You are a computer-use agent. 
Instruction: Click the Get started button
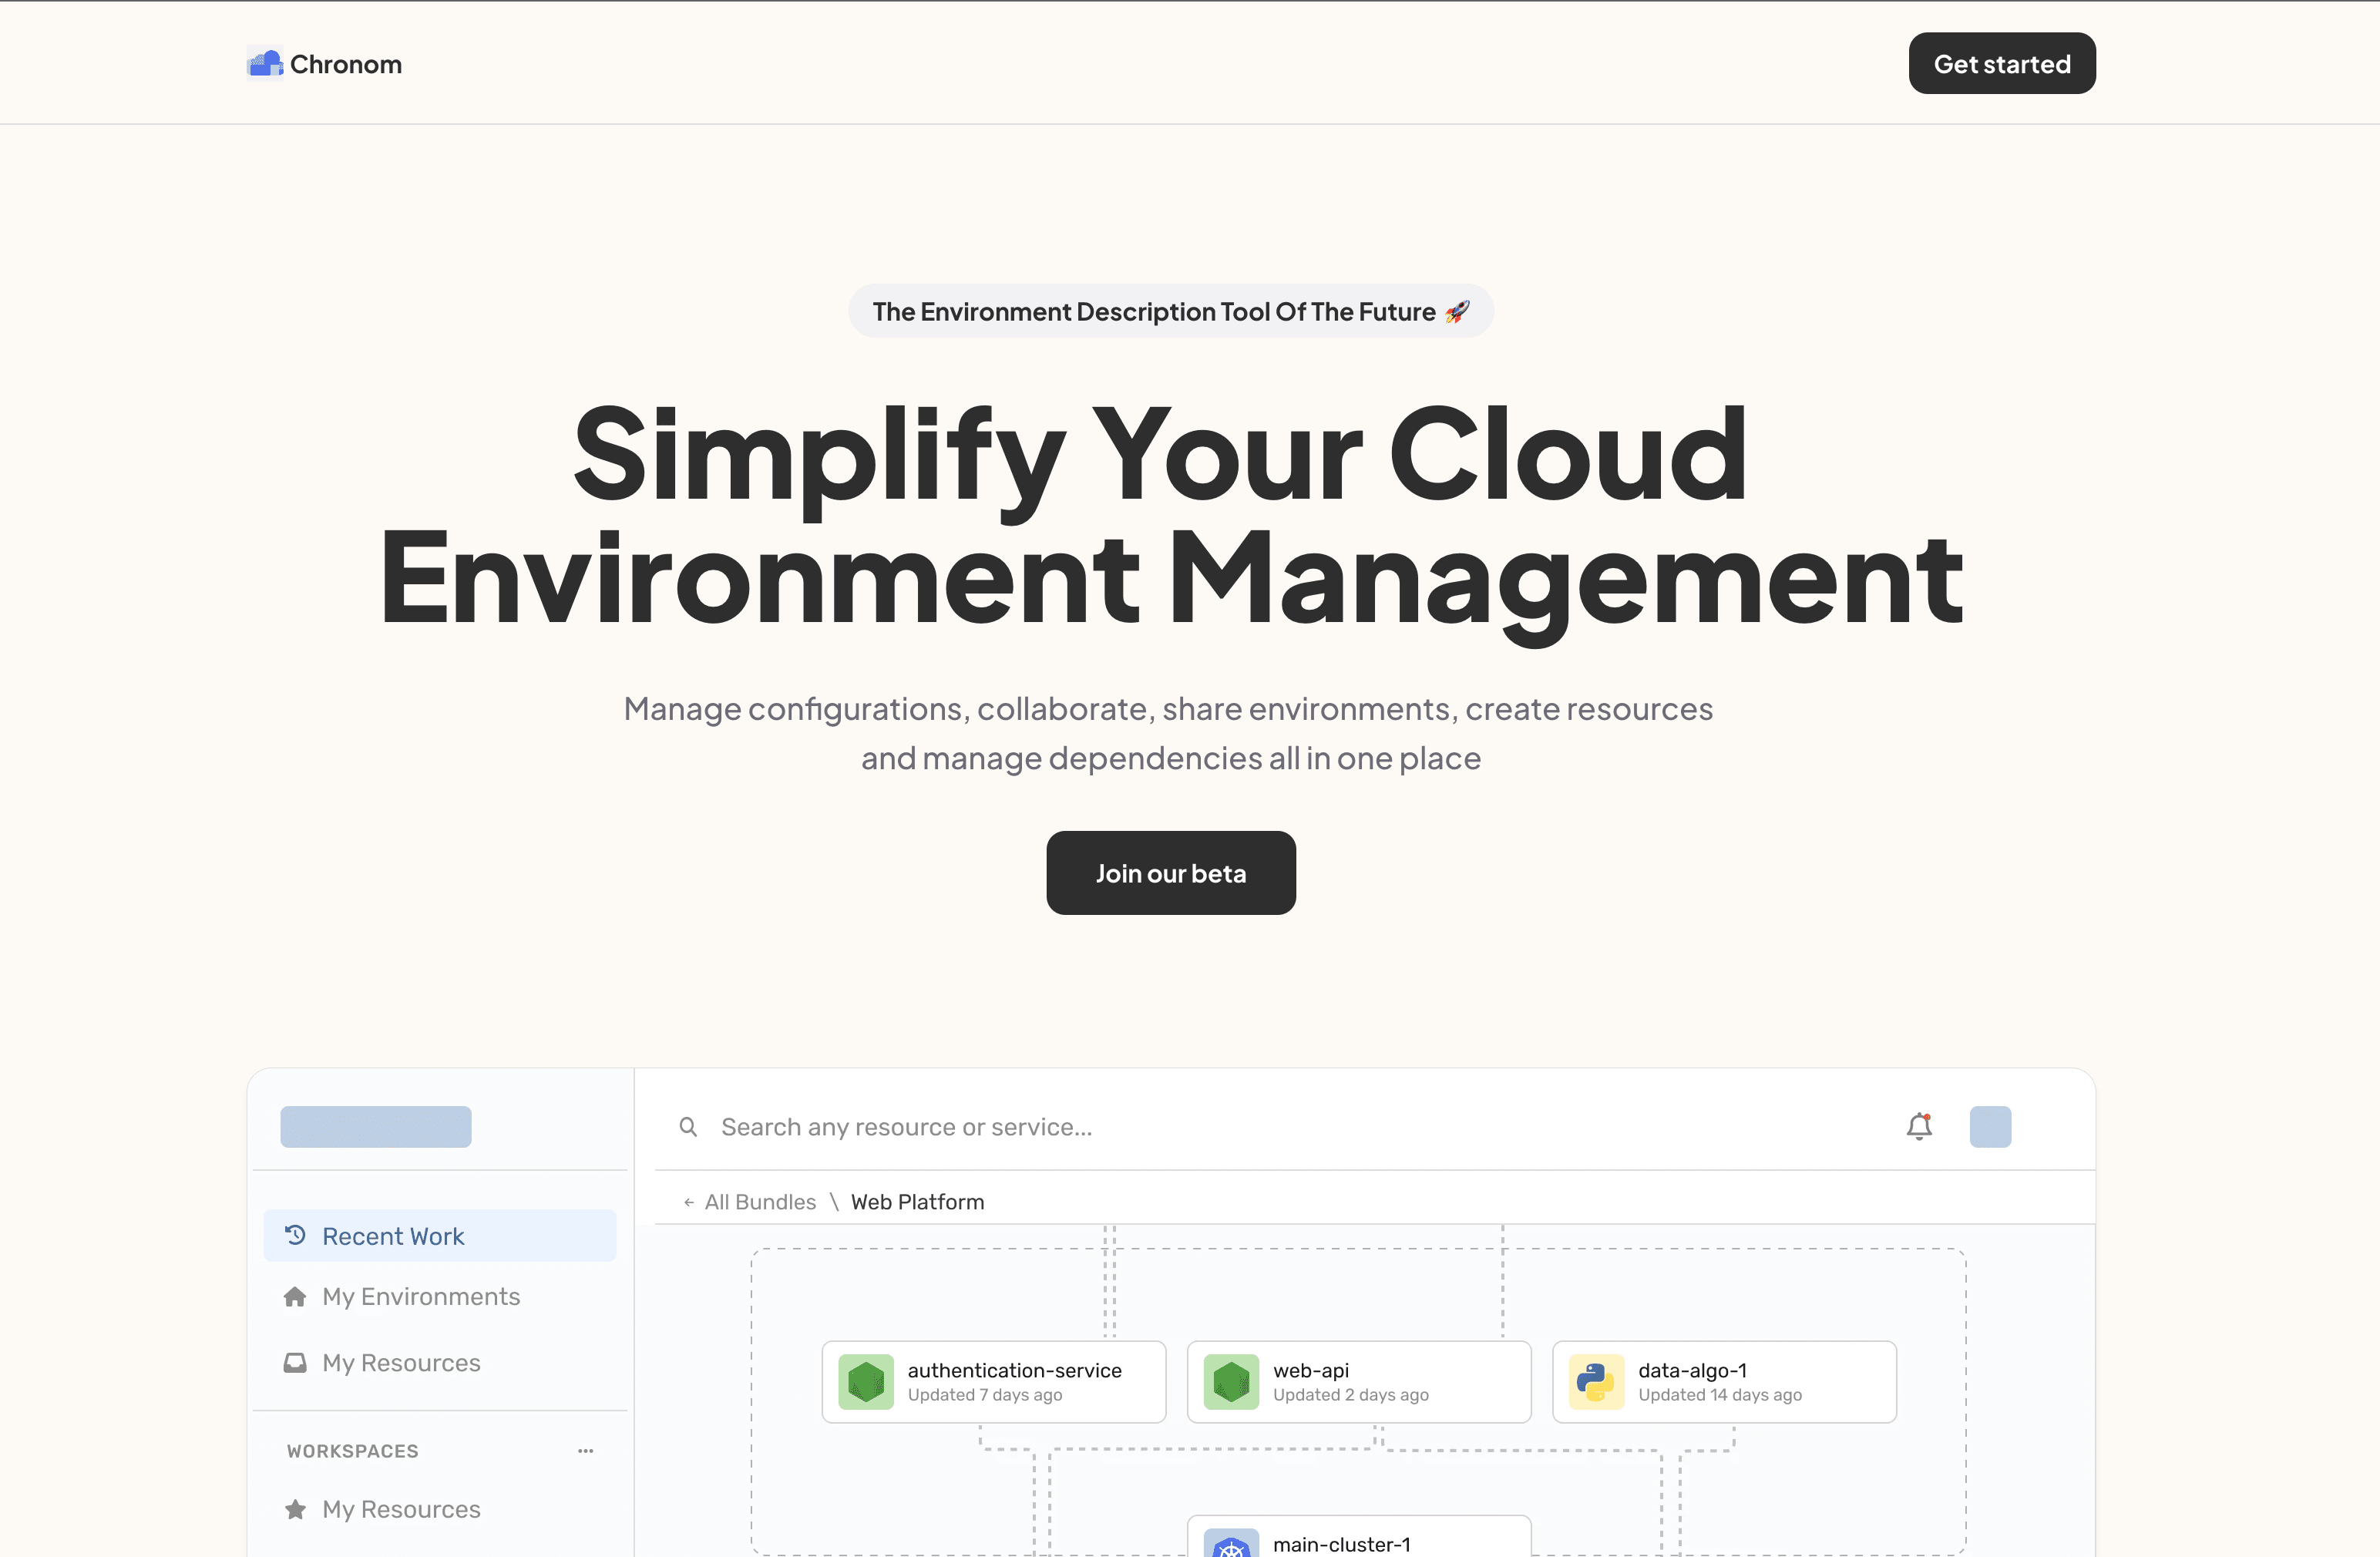[2001, 64]
